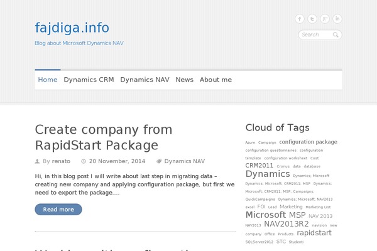Select the Marketing List tag

[x=318, y=207]
